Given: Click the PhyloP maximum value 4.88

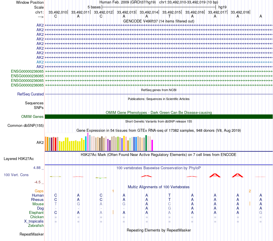Looking at the screenshot, I should tap(37, 168).
